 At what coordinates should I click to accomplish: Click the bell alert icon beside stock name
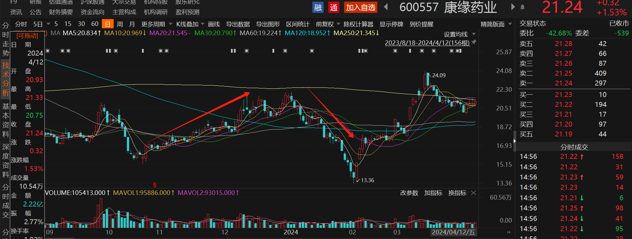(522, 7)
